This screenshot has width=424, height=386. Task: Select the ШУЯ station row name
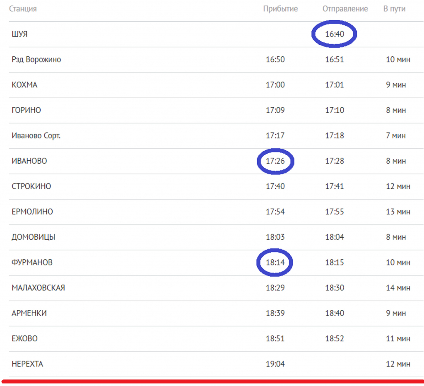(x=19, y=34)
